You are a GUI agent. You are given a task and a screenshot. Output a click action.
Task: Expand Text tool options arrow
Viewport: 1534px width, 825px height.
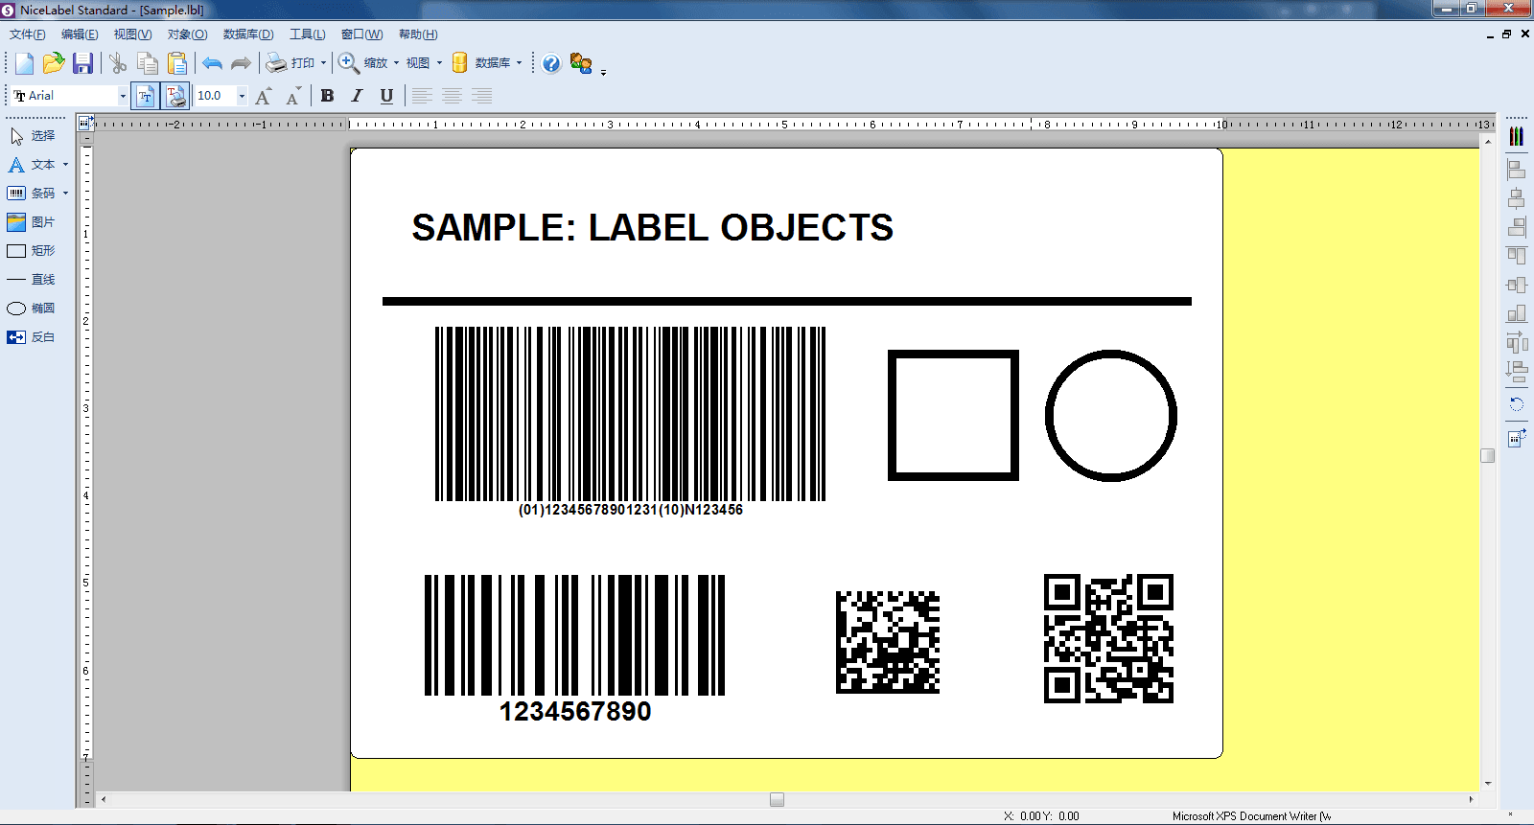(65, 165)
